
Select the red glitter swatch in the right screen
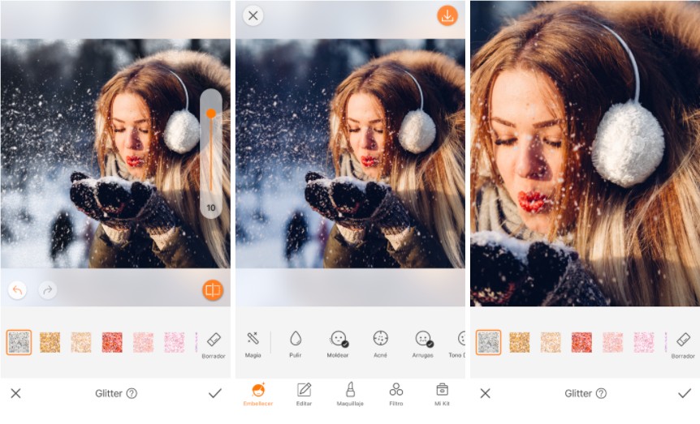pos(581,342)
